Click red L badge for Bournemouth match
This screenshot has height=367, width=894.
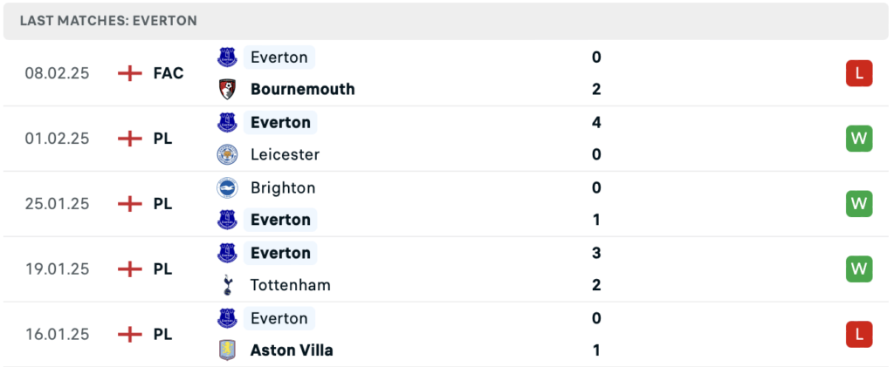coord(859,73)
